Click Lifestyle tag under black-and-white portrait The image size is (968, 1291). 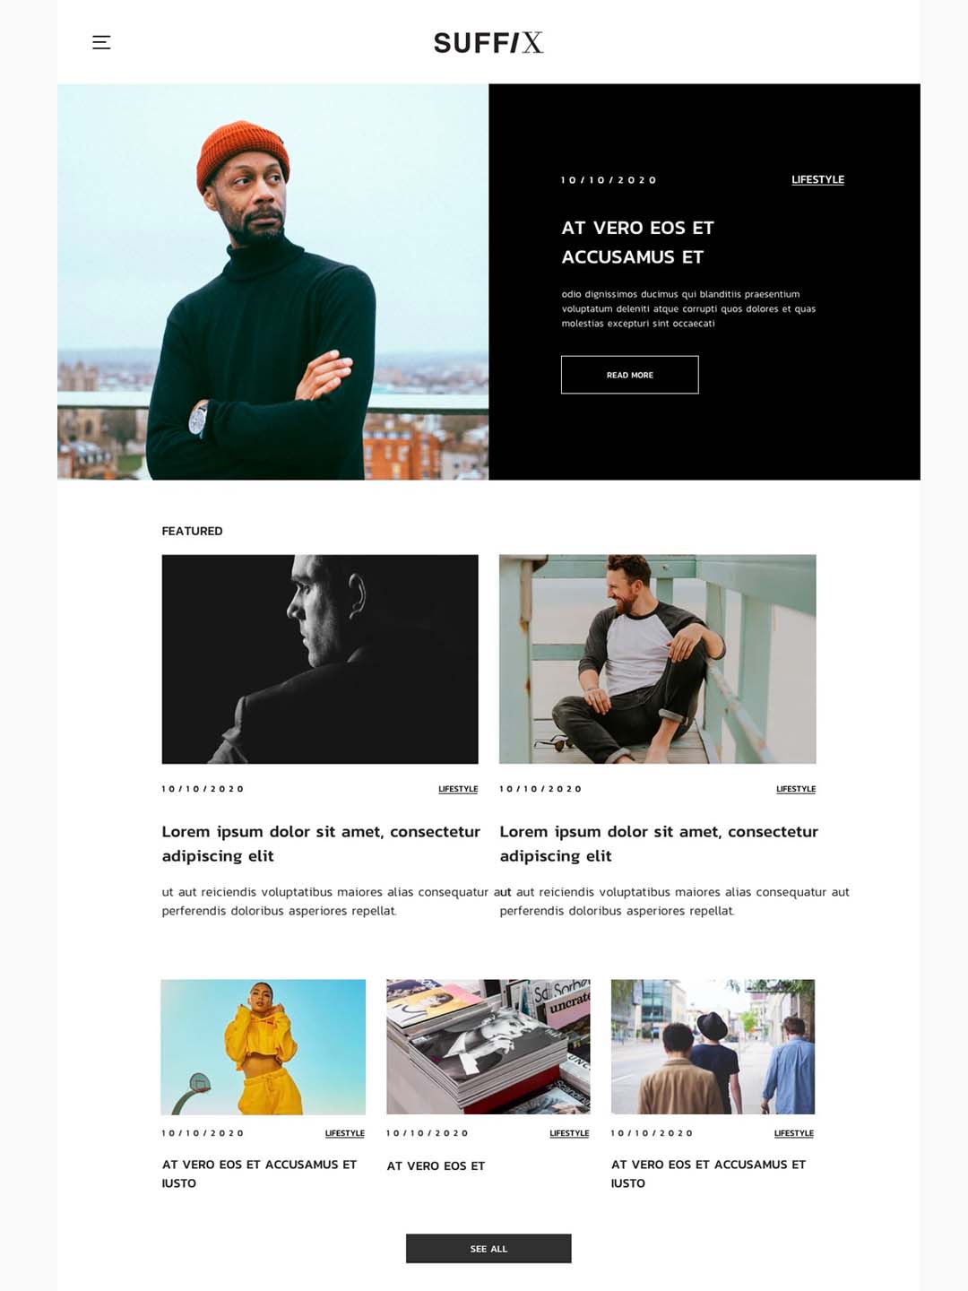tap(458, 789)
